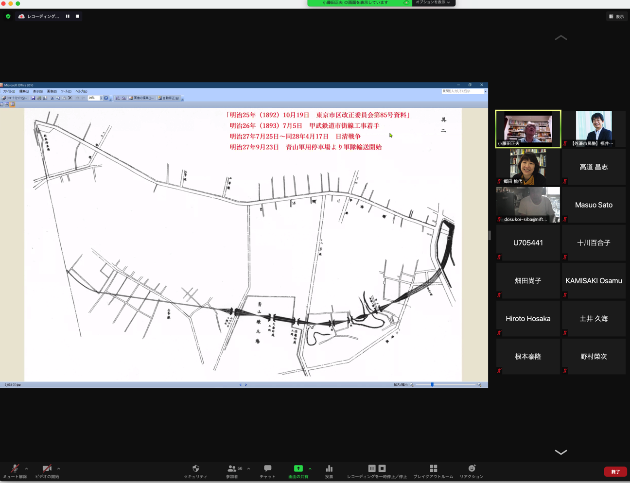Select KAMISAKI Osamu participant tile
This screenshot has height=483, width=630.
coord(594,280)
